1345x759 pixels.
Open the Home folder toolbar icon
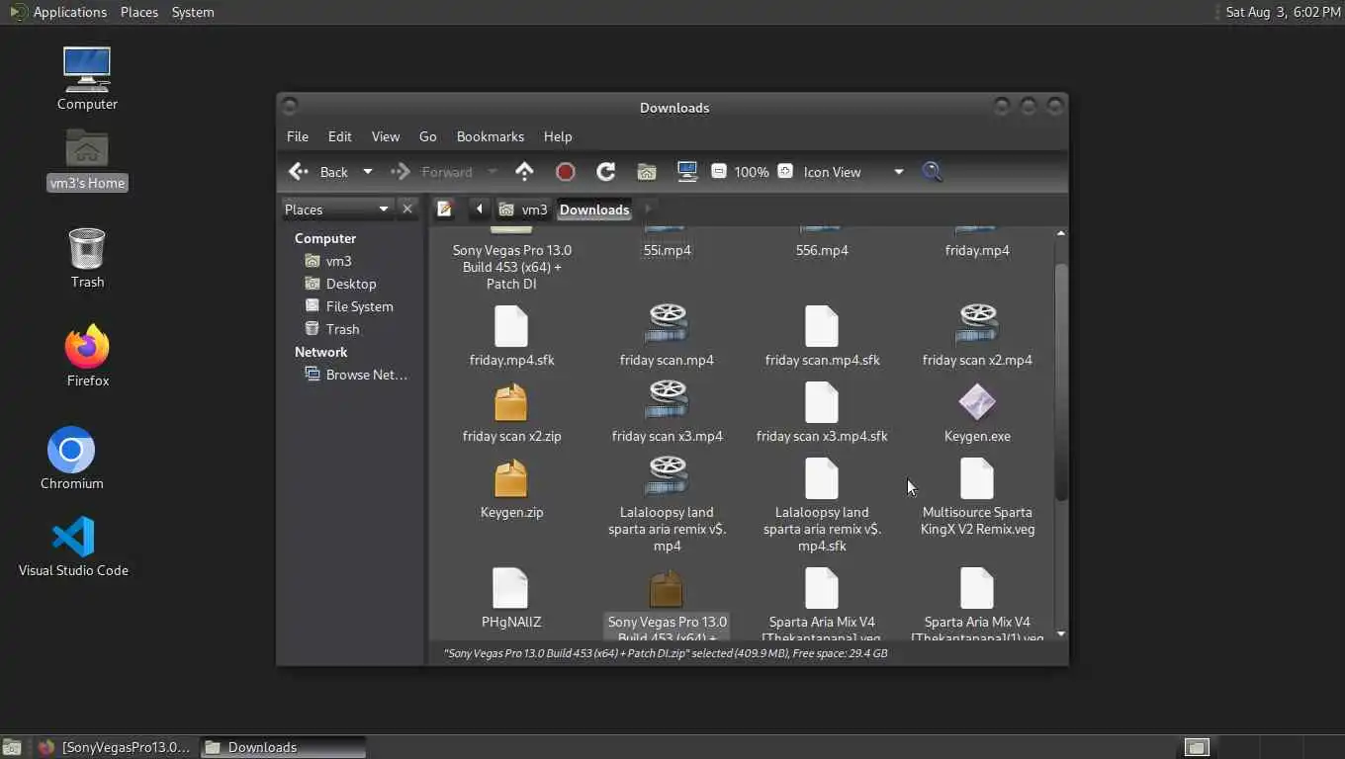tap(646, 172)
